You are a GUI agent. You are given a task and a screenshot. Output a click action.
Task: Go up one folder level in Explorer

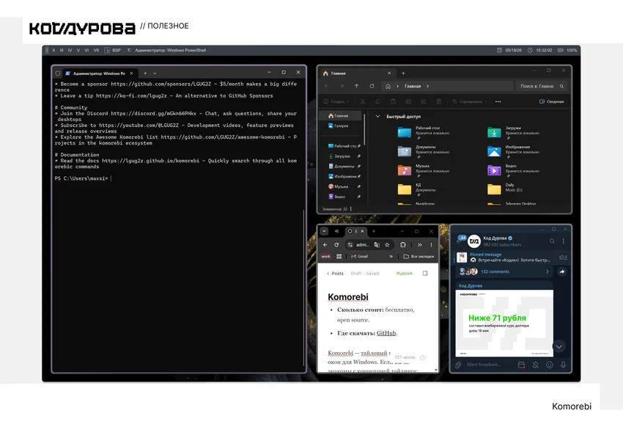(x=356, y=86)
